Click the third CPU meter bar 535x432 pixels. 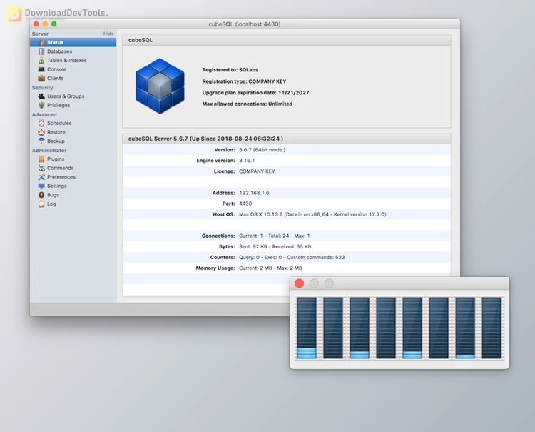360,328
